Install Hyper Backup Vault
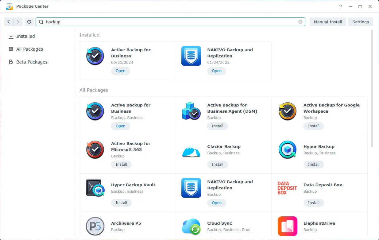 point(122,203)
